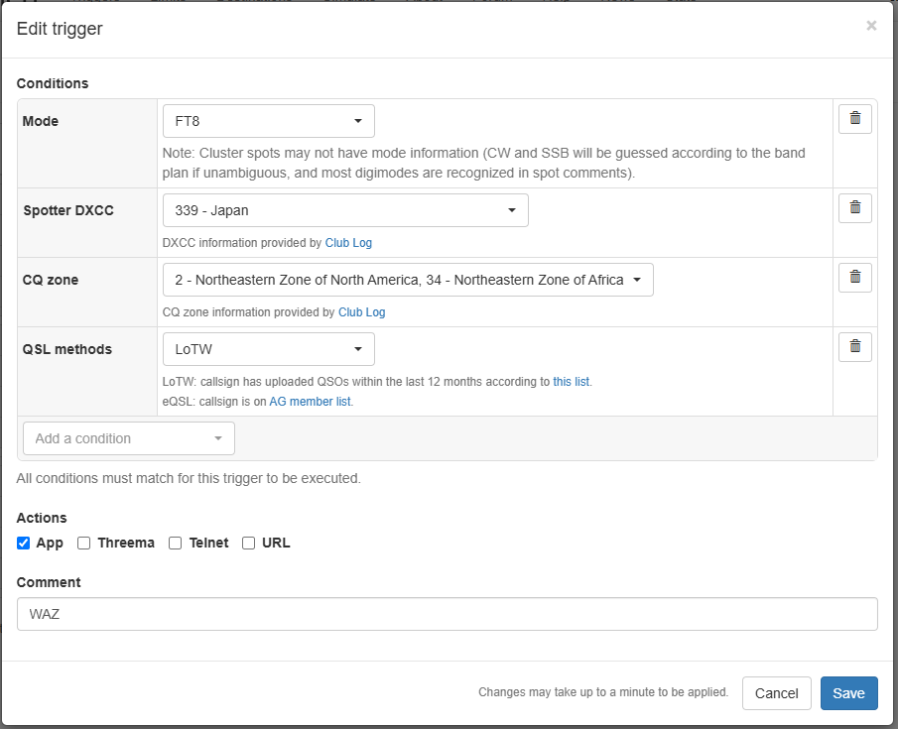Open the QSL methods LoTW dropdown

point(268,349)
